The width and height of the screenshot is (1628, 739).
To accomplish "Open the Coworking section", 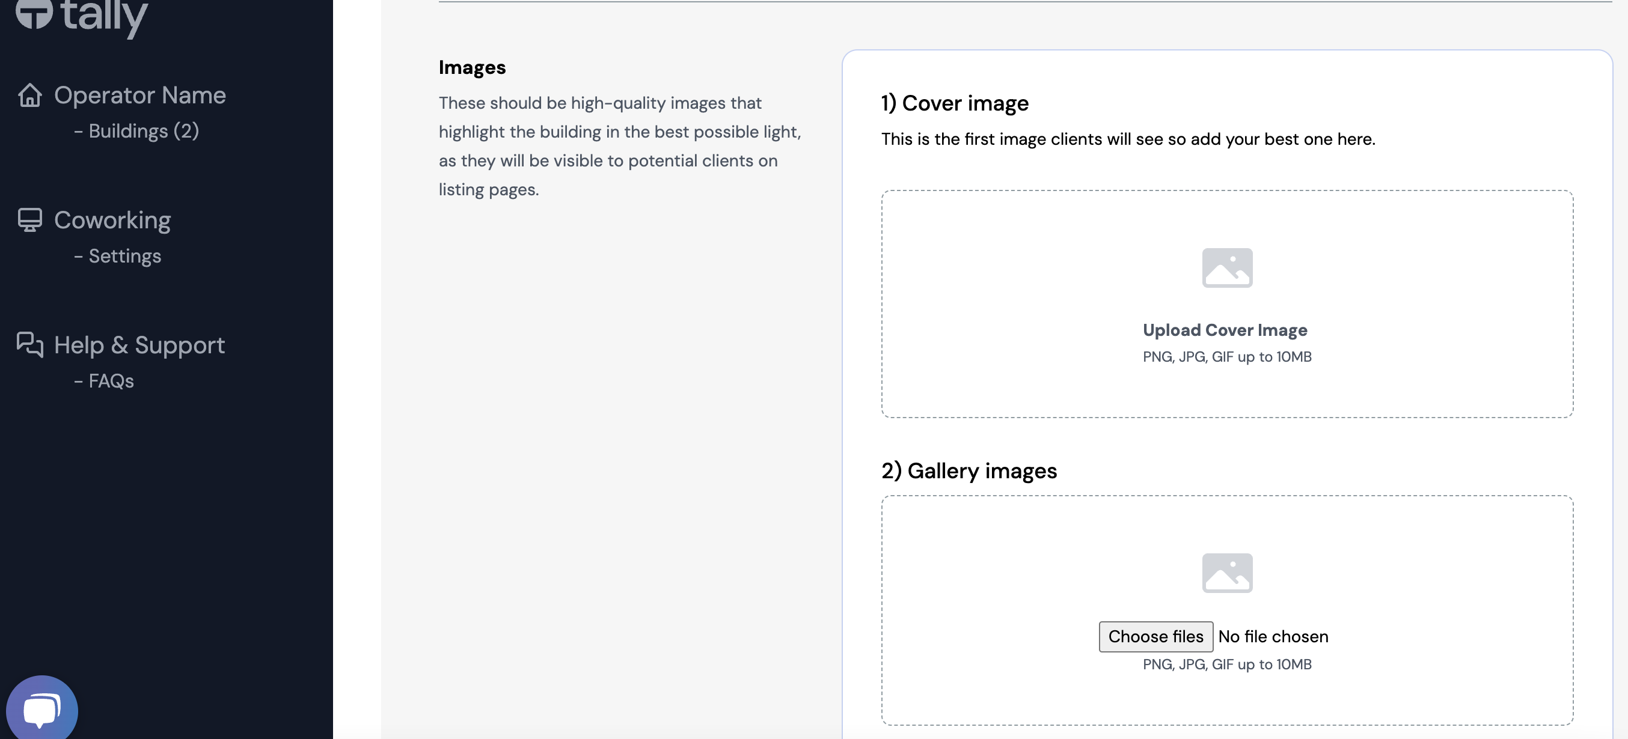I will 112,220.
